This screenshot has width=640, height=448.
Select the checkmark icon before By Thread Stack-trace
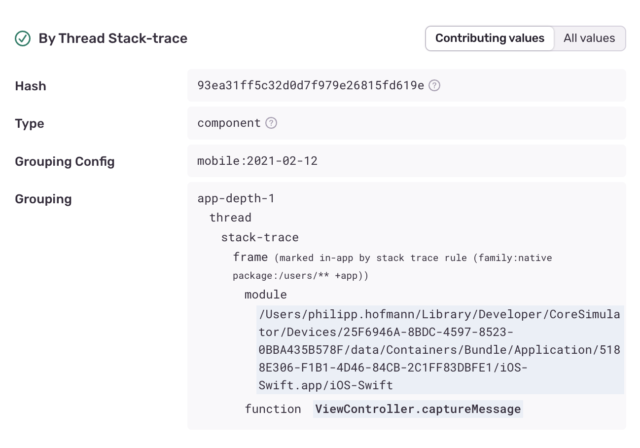tap(22, 38)
